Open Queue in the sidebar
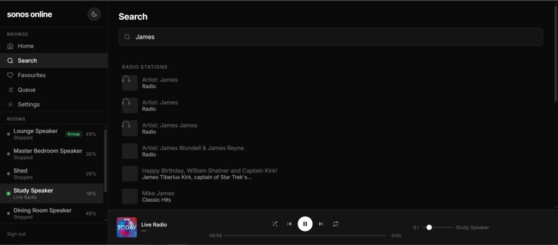The width and height of the screenshot is (558, 245). coord(54,90)
